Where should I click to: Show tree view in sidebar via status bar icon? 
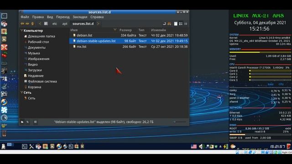pyautogui.click(x=27, y=122)
